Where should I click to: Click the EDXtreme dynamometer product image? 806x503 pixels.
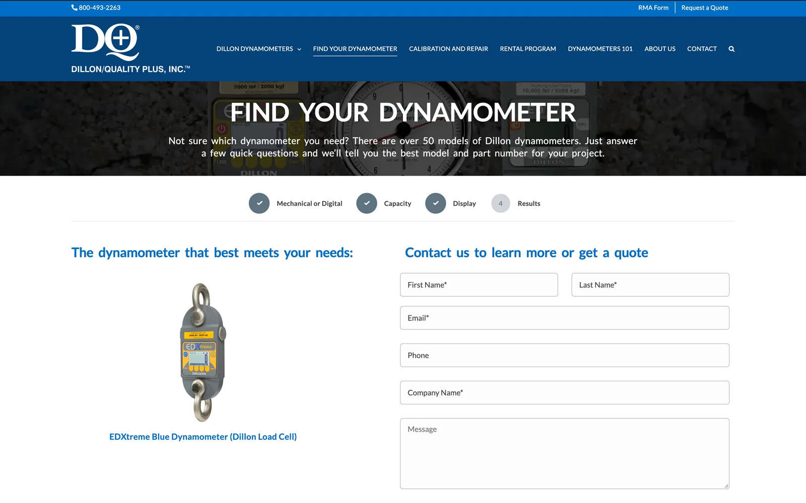(x=203, y=352)
